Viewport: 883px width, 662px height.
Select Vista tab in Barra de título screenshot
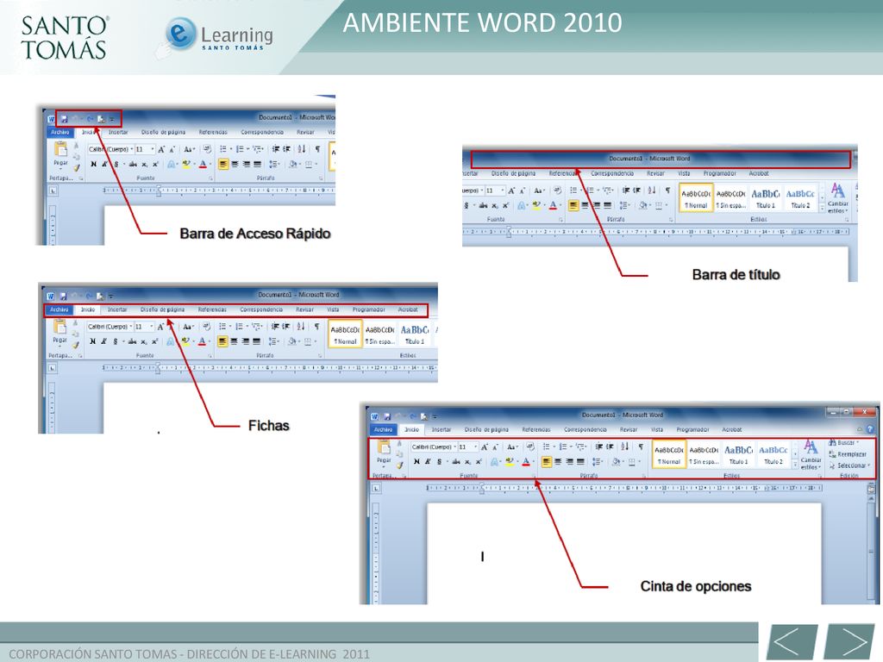tap(684, 173)
